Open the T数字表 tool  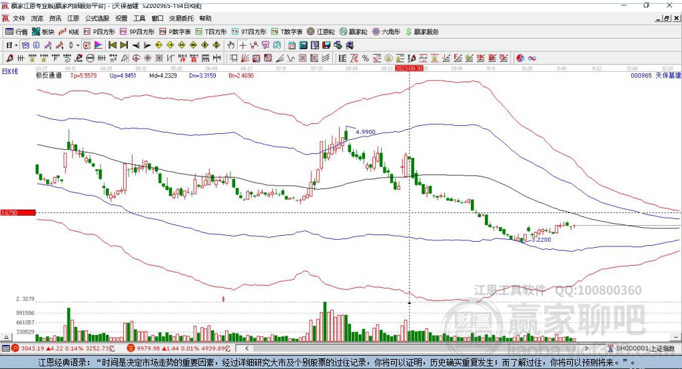click(x=286, y=32)
